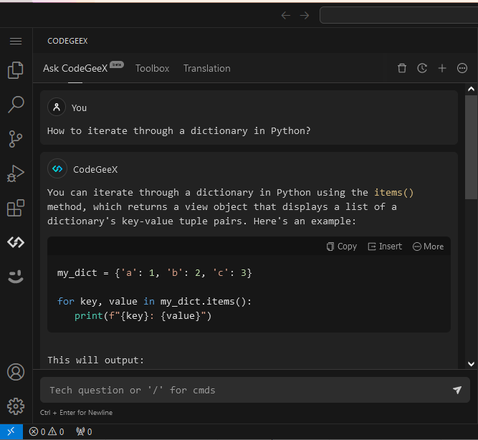The width and height of the screenshot is (478, 440).
Task: Click the scroll up arrow of chat
Action: click(471, 89)
